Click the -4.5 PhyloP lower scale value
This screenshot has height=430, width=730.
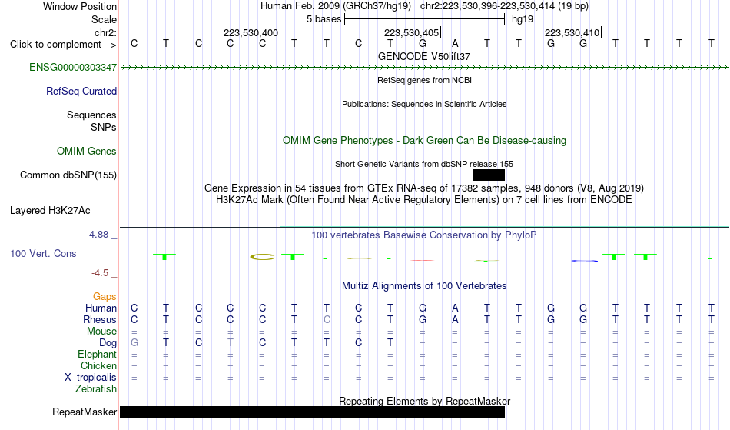[100, 273]
